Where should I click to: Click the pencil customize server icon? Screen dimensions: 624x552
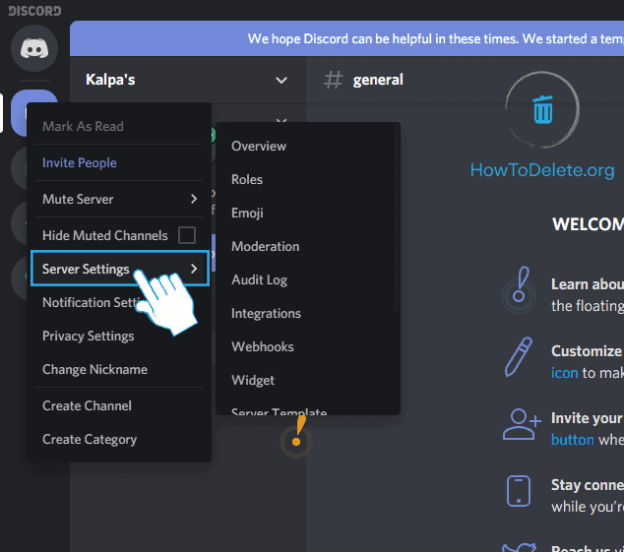(x=519, y=357)
